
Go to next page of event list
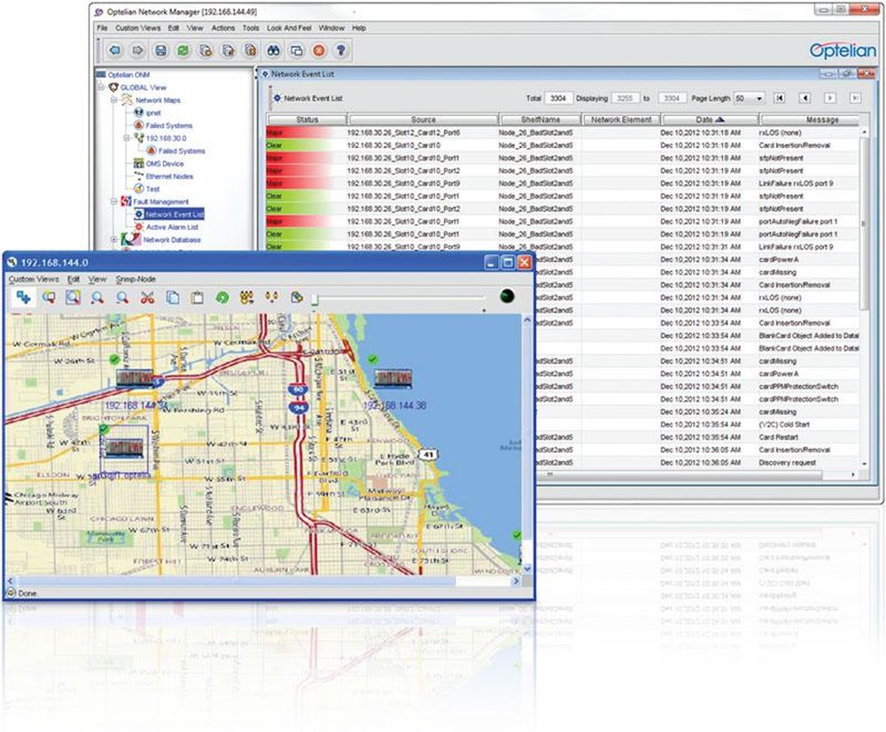pos(830,98)
